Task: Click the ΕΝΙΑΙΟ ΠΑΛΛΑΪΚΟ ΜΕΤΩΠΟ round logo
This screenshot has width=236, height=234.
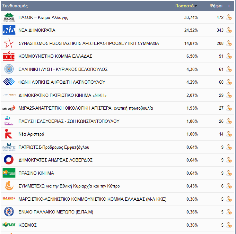Action: click(9, 212)
